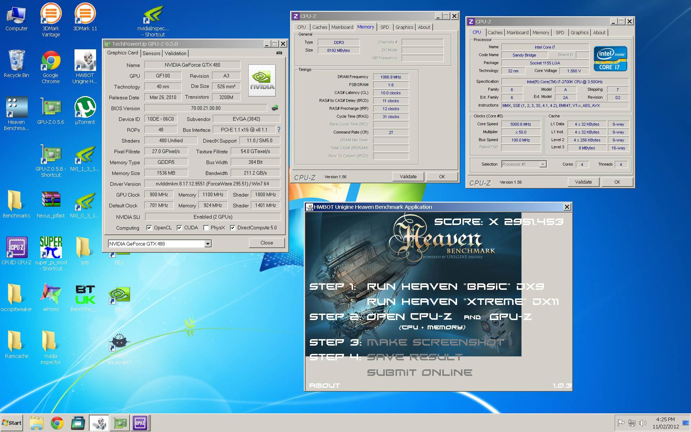This screenshot has height=432, width=691.
Task: Expand Processor #1 selection dropdown
Action: 543,164
